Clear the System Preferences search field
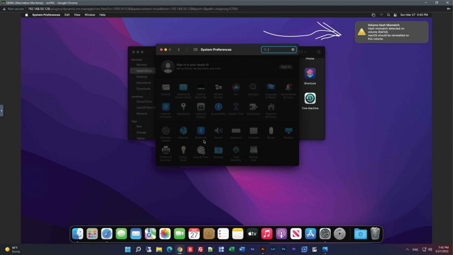This screenshot has width=453, height=255. click(293, 50)
